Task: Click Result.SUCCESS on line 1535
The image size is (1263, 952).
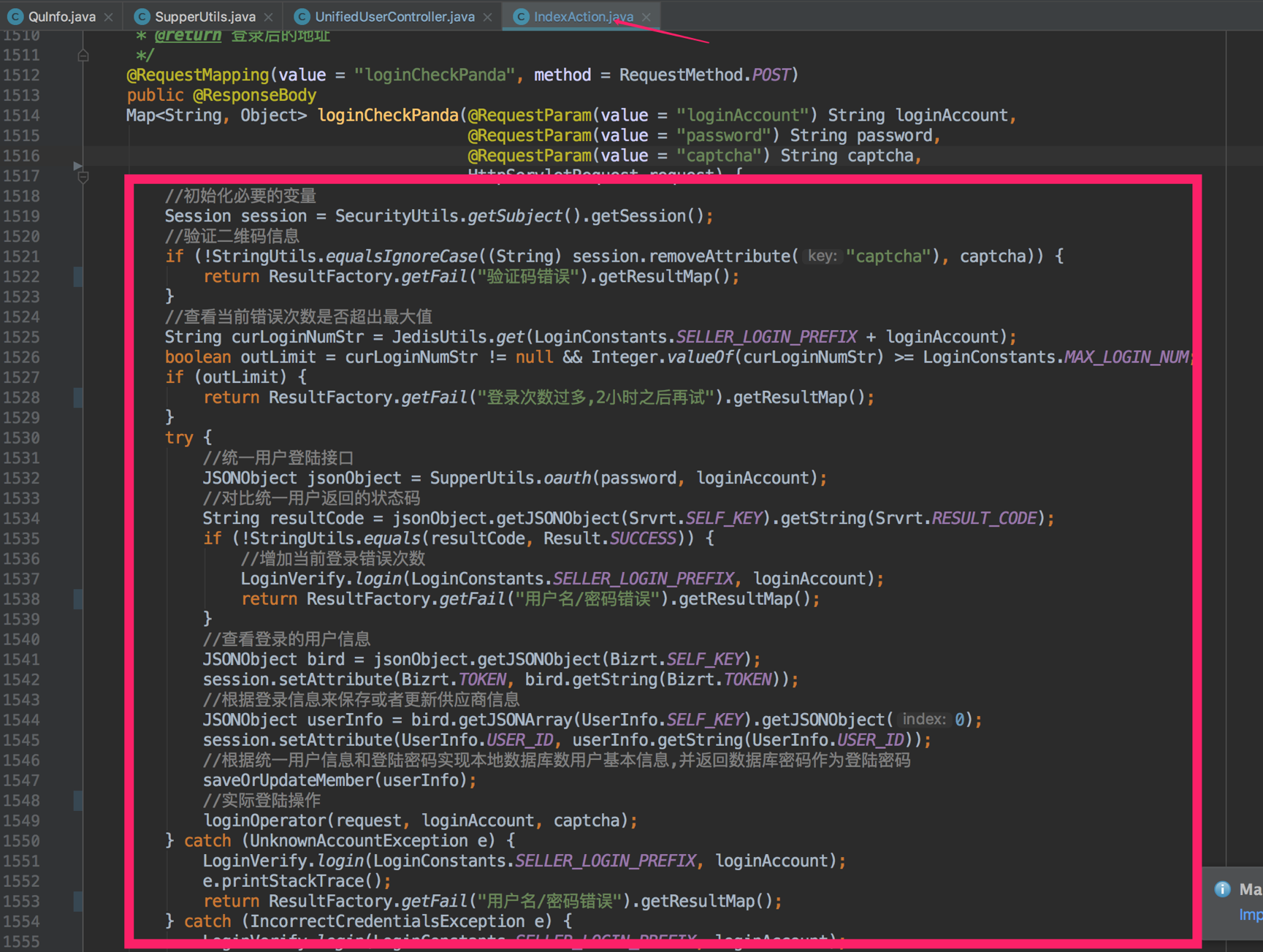Action: 610,539
